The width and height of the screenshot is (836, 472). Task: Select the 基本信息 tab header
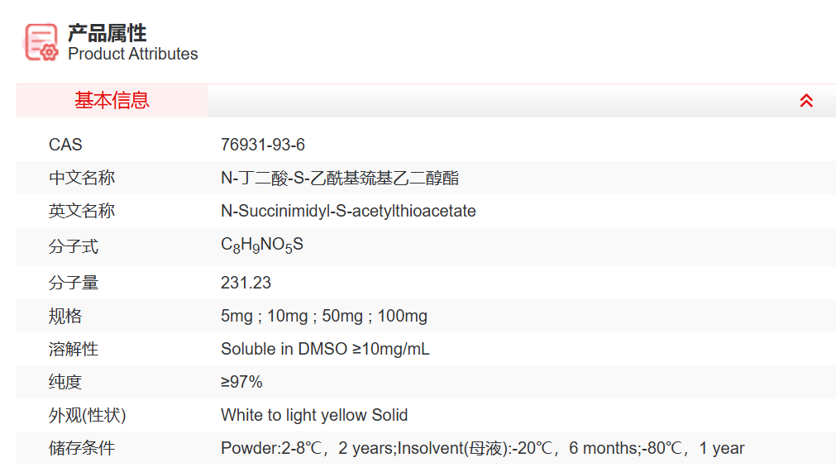112,101
